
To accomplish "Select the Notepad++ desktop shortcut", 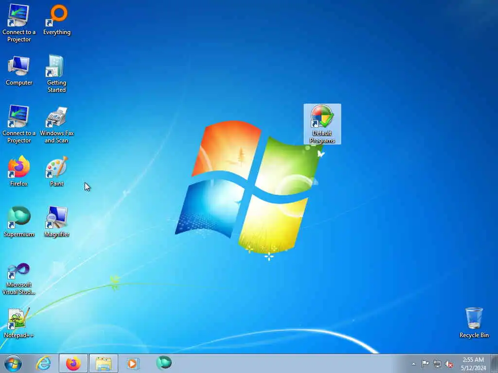I will 19,323.
